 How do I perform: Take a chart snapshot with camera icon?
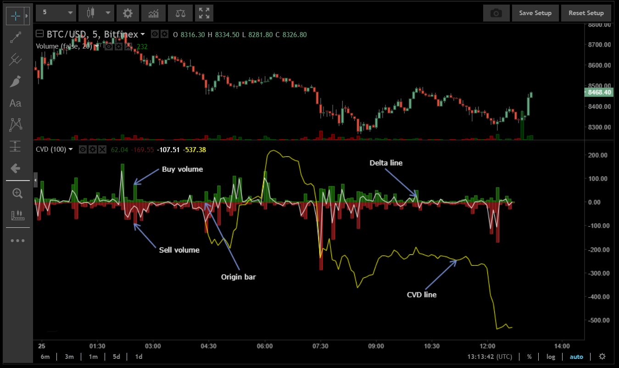click(x=496, y=13)
